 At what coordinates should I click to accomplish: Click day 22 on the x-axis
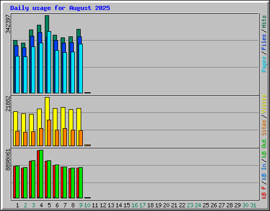coord(182,205)
